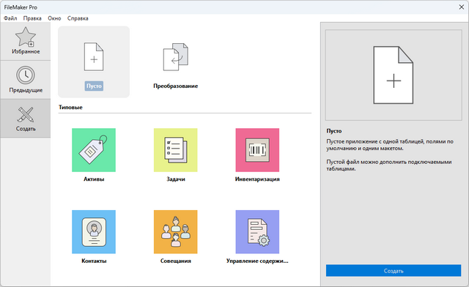Select the blue Контакты contact card template

[x=94, y=231]
